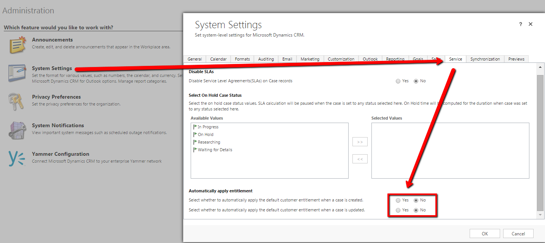This screenshot has width=545, height=243.
Task: Click the Announcements notepad icon
Action: [x=18, y=45]
